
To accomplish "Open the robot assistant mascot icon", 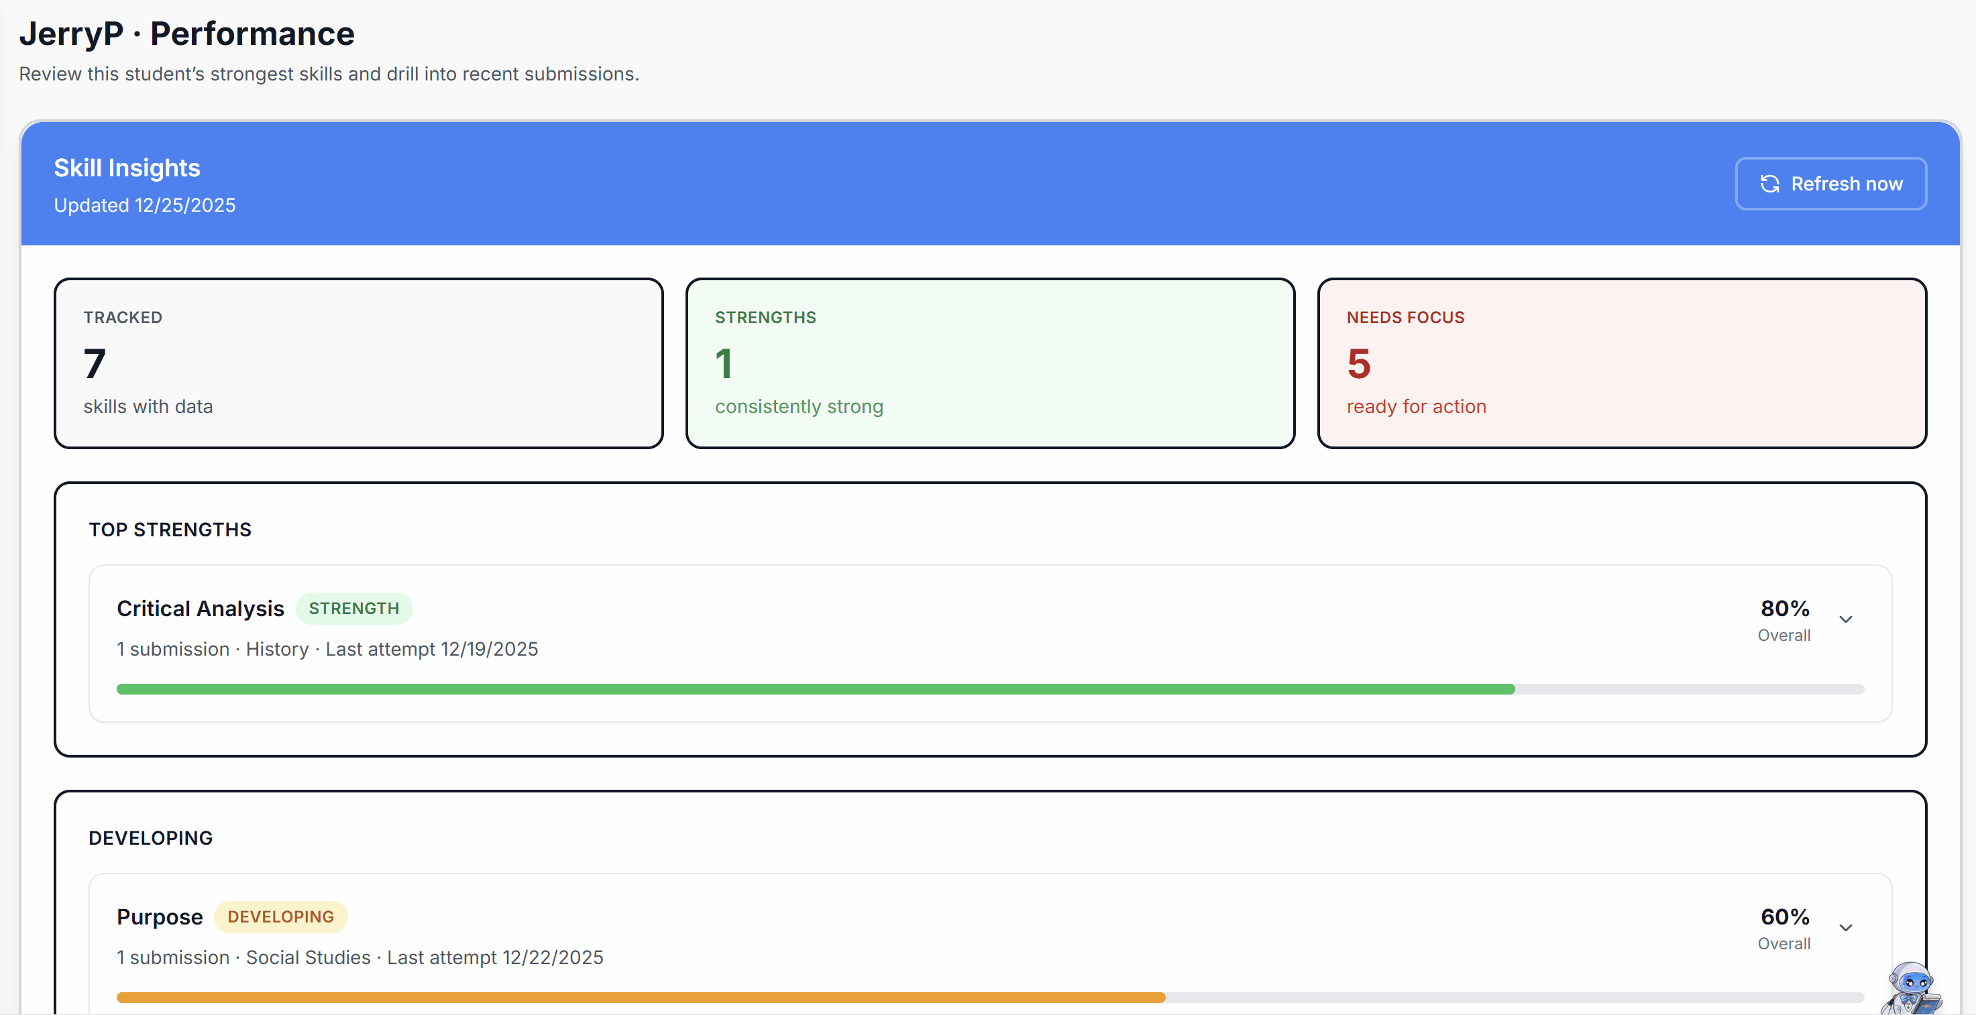I will [x=1912, y=988].
